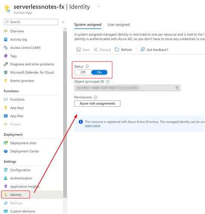Click the Overview lightning icon
The width and height of the screenshot is (205, 214).
(6, 31)
